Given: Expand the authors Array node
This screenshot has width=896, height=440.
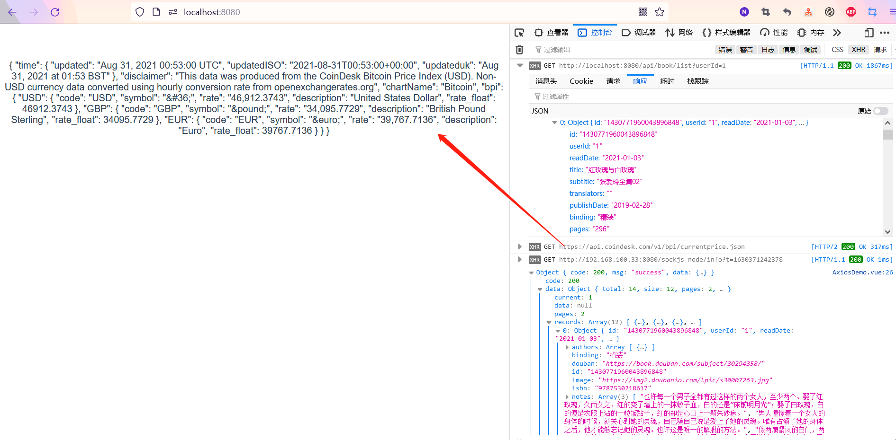Looking at the screenshot, I should point(567,347).
